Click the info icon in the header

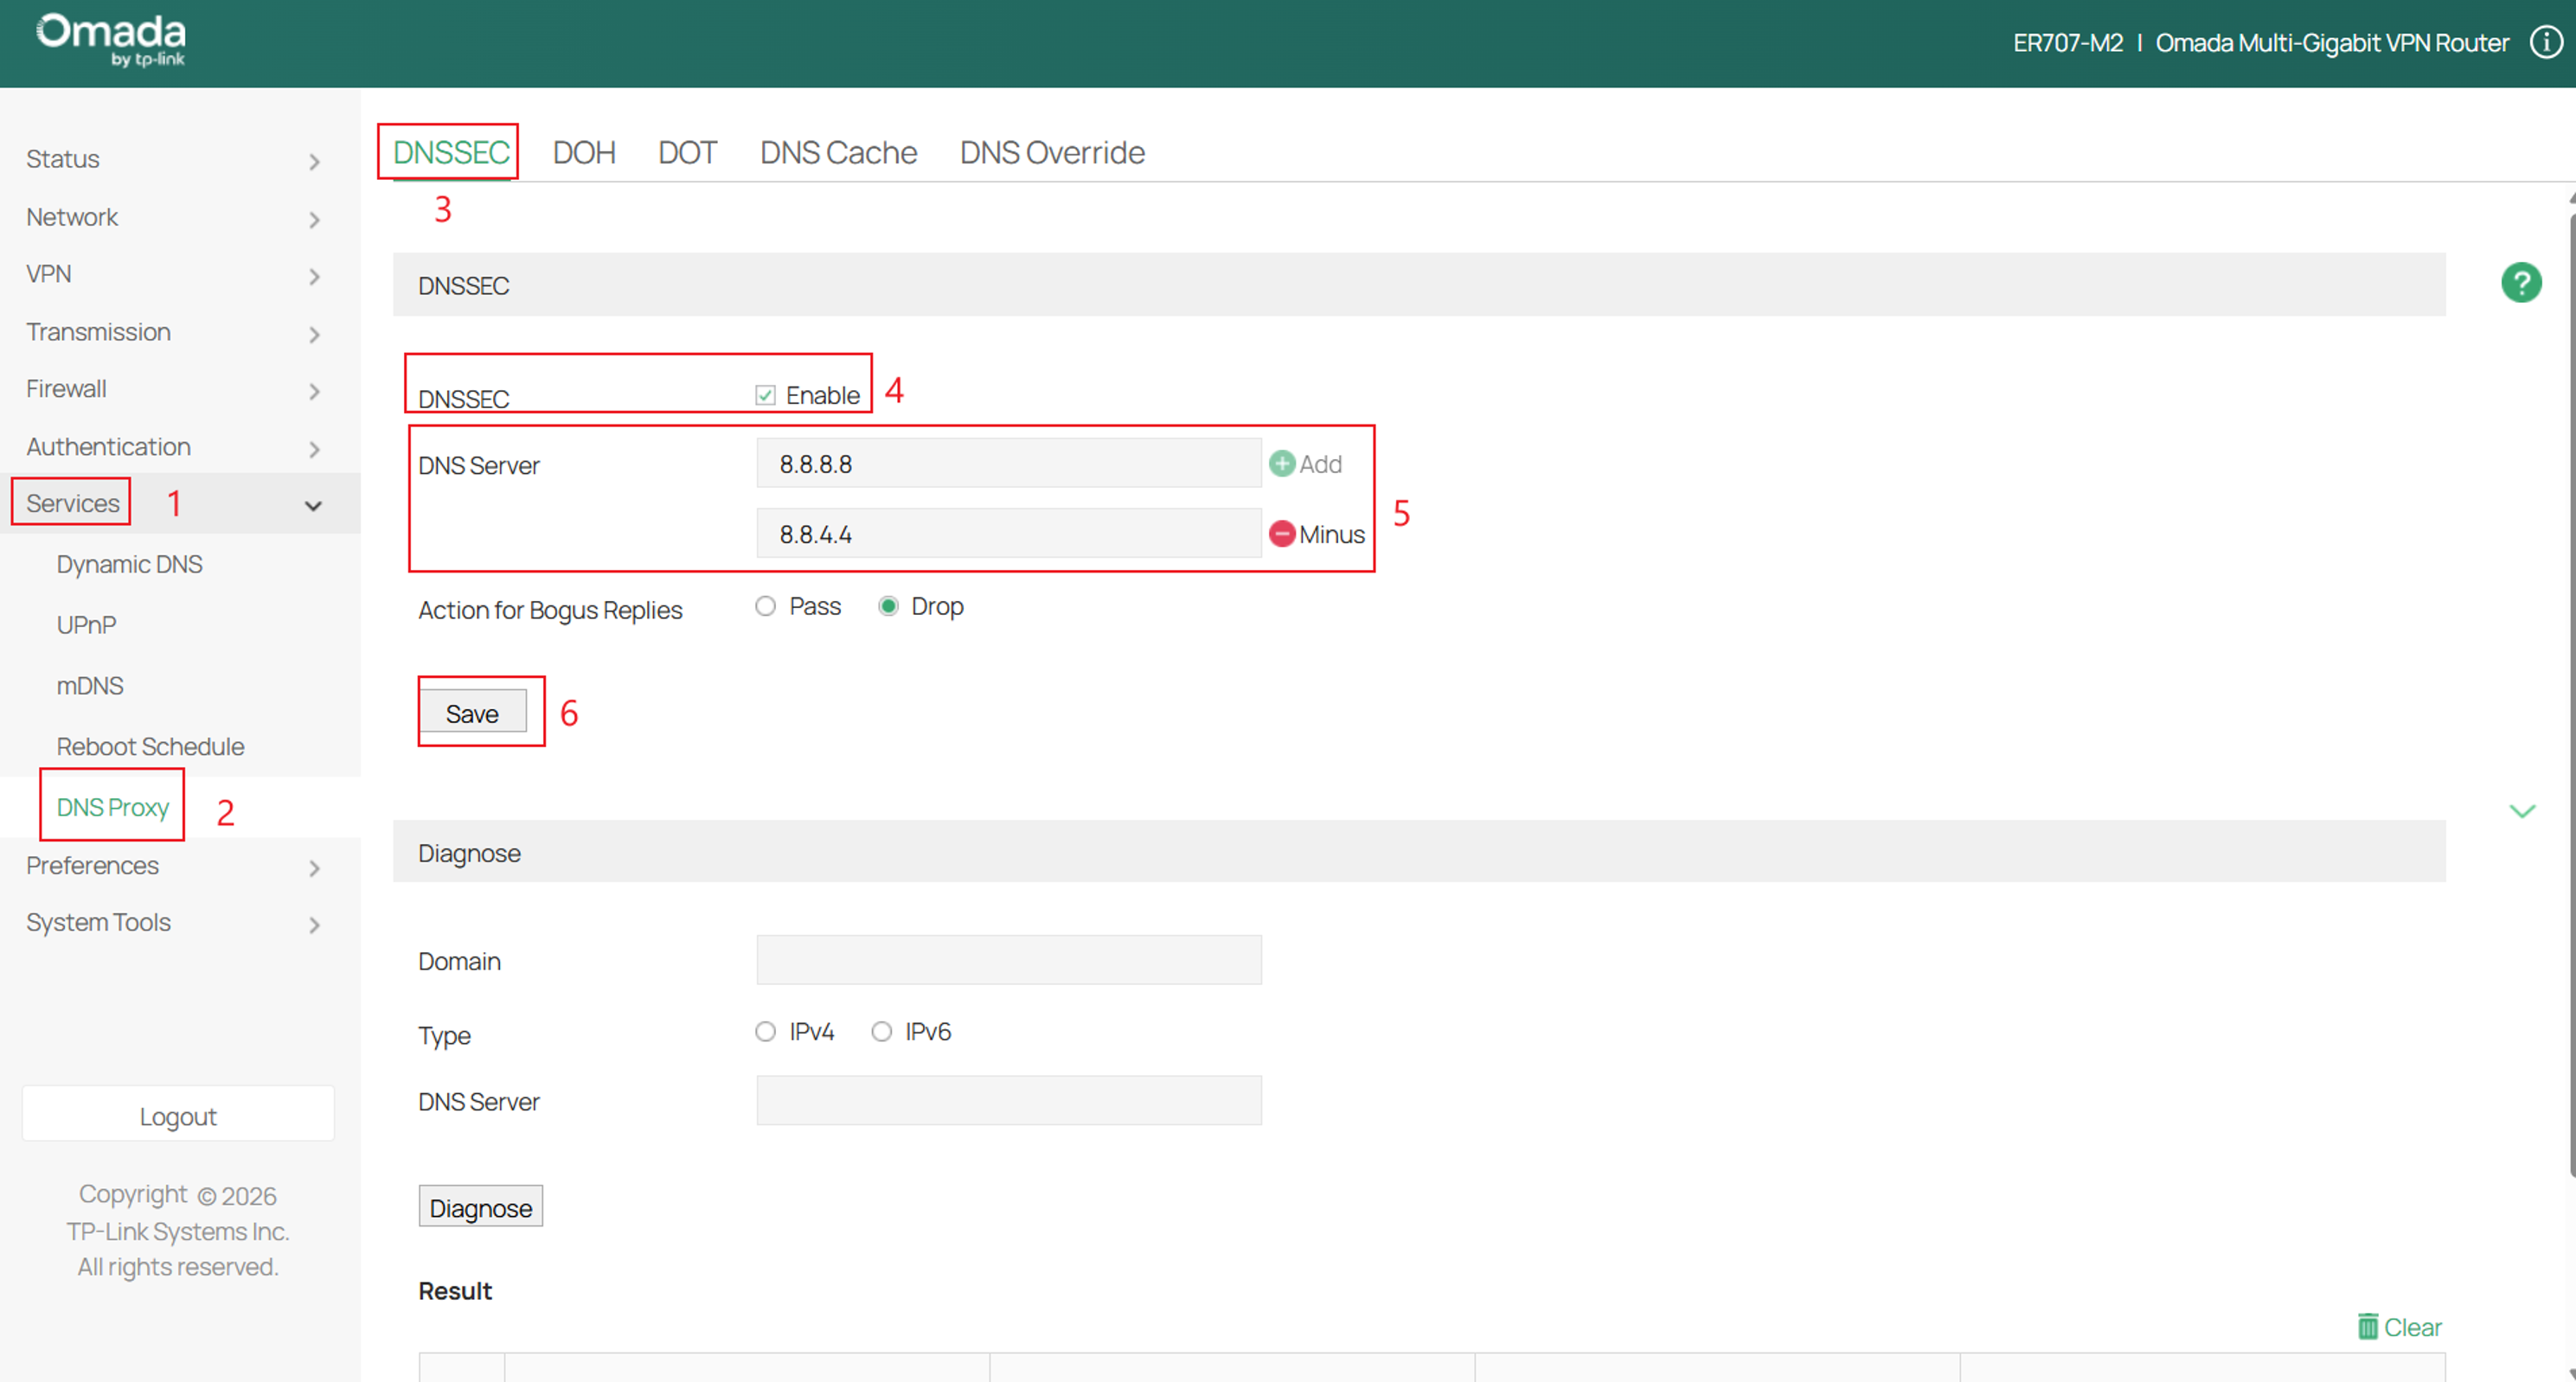tap(2546, 42)
